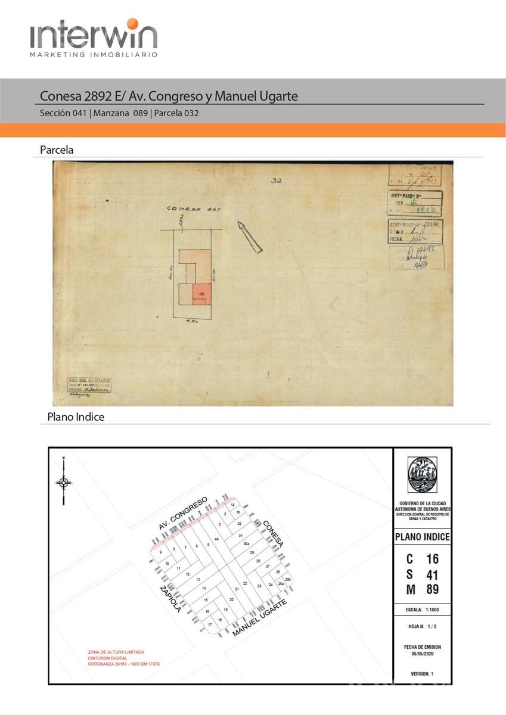
Task: Click the 'Parcela' section heading
Action: (57, 150)
